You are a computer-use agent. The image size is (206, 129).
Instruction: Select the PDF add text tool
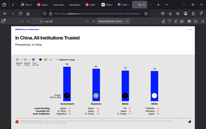(169, 21)
